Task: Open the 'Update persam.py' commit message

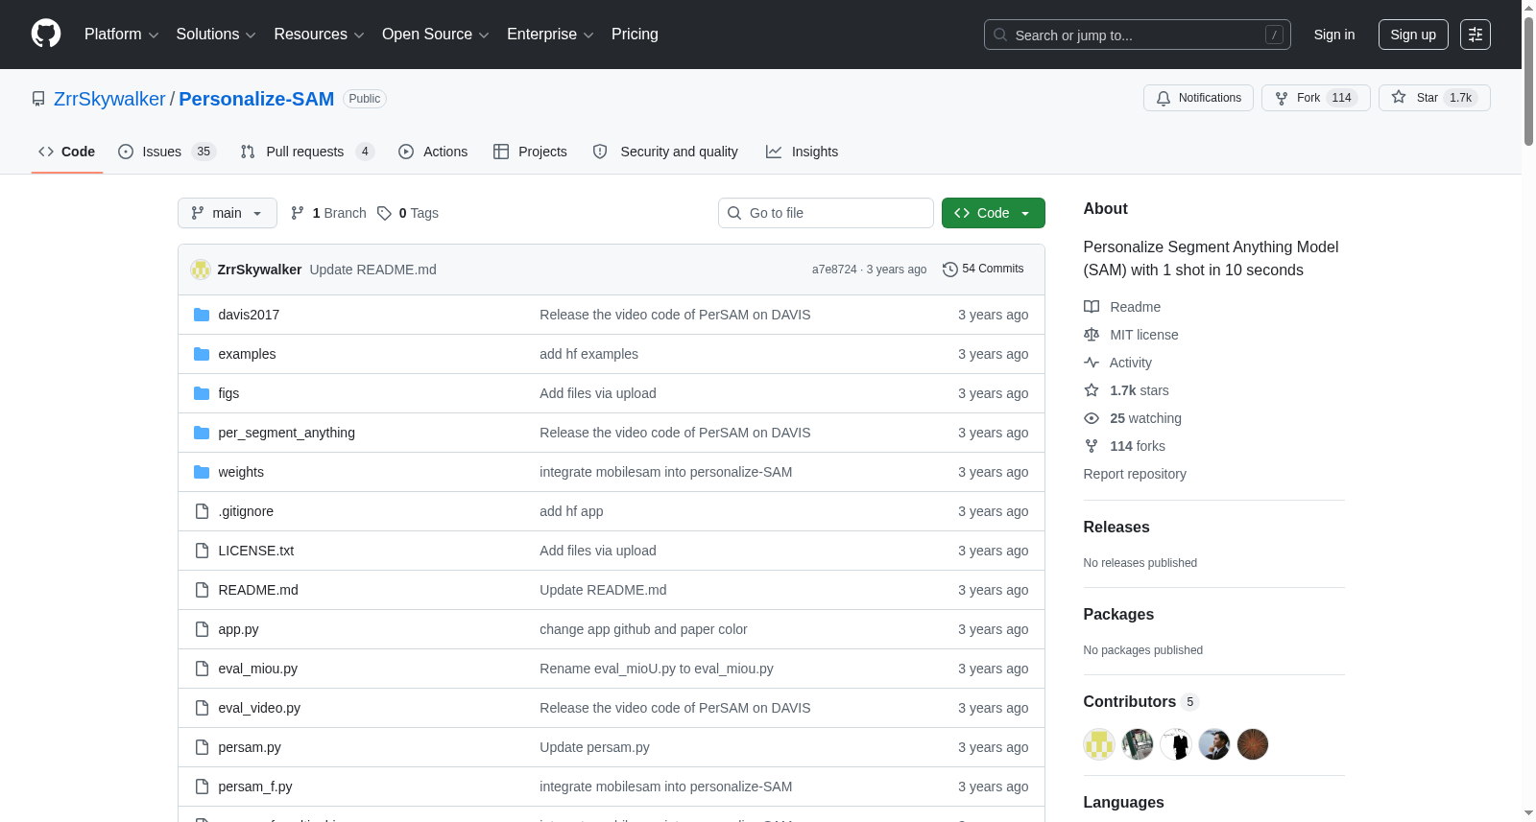Action: (x=594, y=747)
